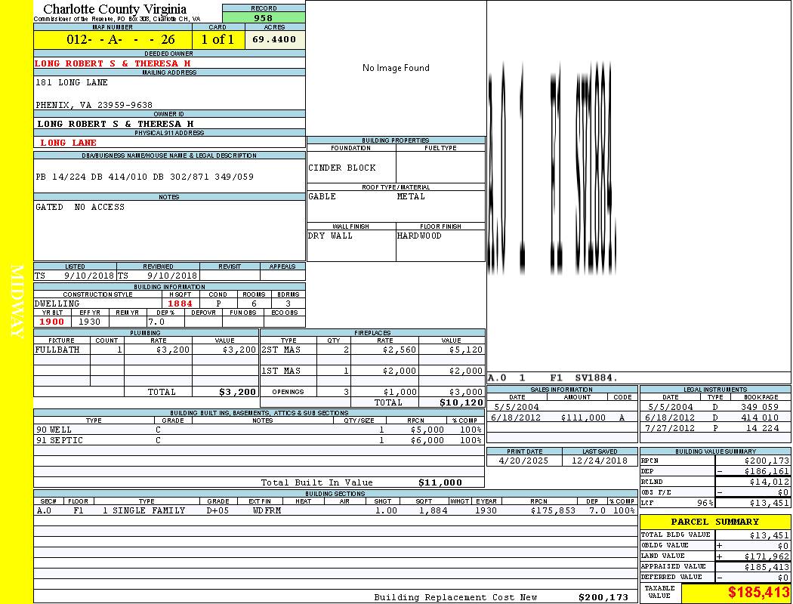
Task: Click wall finish DRY WALL
Action: point(330,236)
